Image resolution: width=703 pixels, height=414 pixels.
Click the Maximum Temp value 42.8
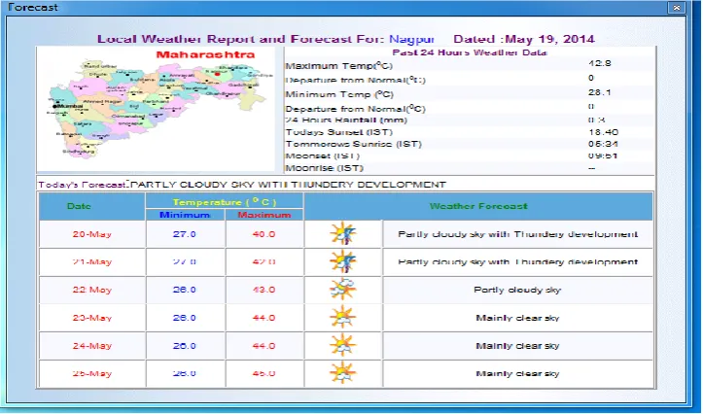pyautogui.click(x=599, y=63)
